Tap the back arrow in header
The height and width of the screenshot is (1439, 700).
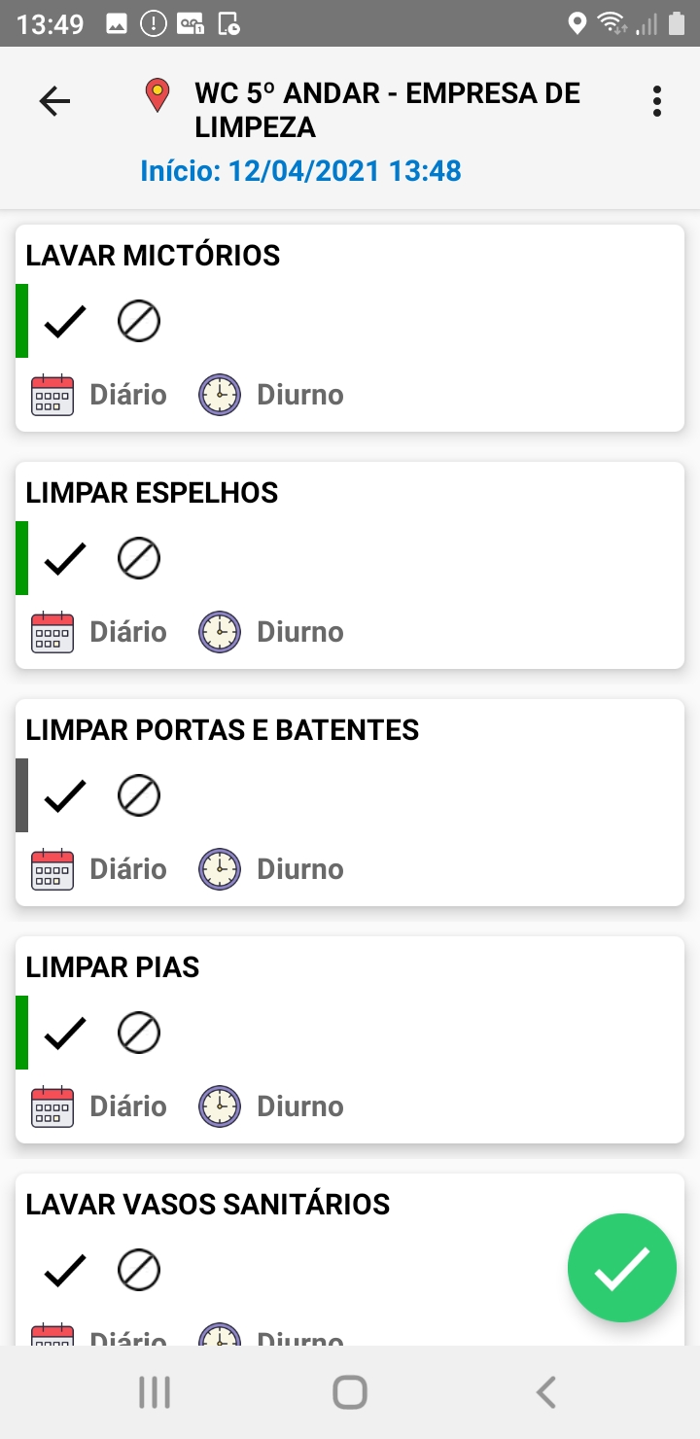[x=54, y=101]
